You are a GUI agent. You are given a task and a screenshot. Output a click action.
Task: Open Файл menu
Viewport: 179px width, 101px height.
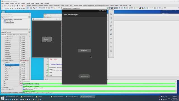click(x=3, y=3)
